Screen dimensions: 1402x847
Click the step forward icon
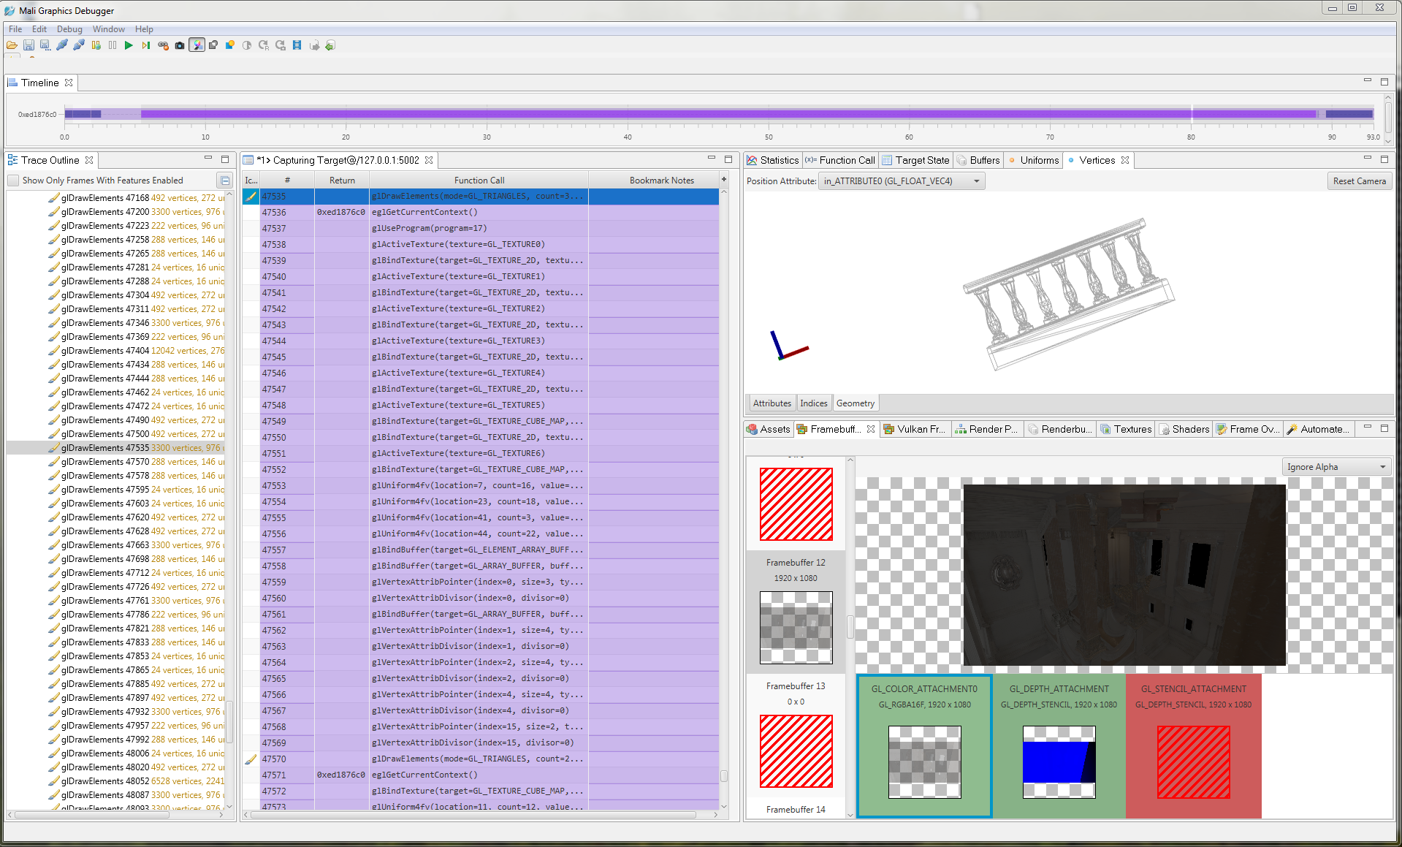click(145, 45)
